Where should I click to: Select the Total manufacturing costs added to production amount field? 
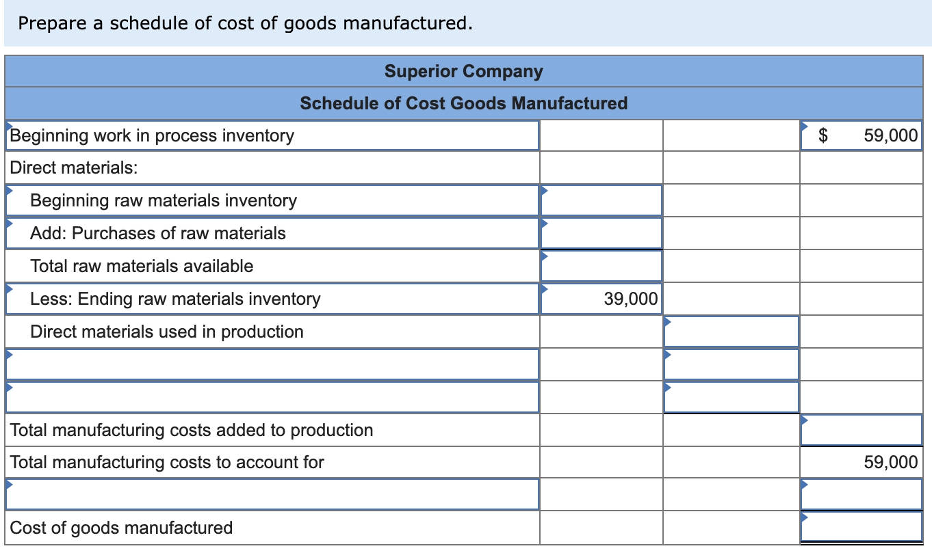(862, 430)
